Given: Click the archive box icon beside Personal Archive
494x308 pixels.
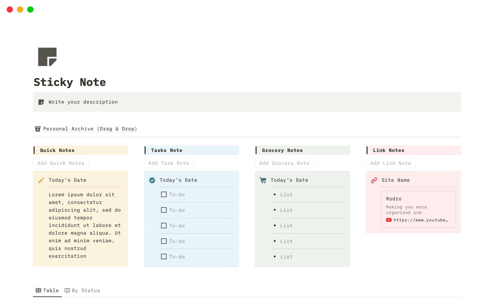Looking at the screenshot, I should click(38, 129).
